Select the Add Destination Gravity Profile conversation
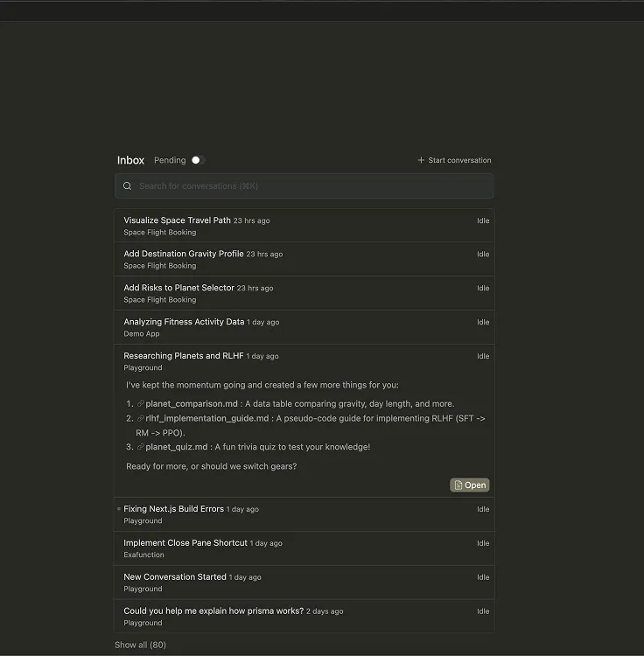The width and height of the screenshot is (644, 656). 184,255
